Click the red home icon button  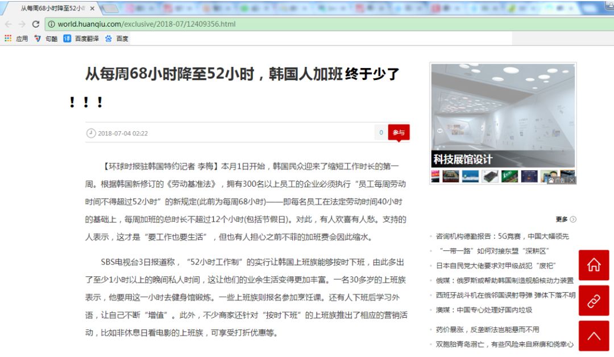click(x=594, y=265)
